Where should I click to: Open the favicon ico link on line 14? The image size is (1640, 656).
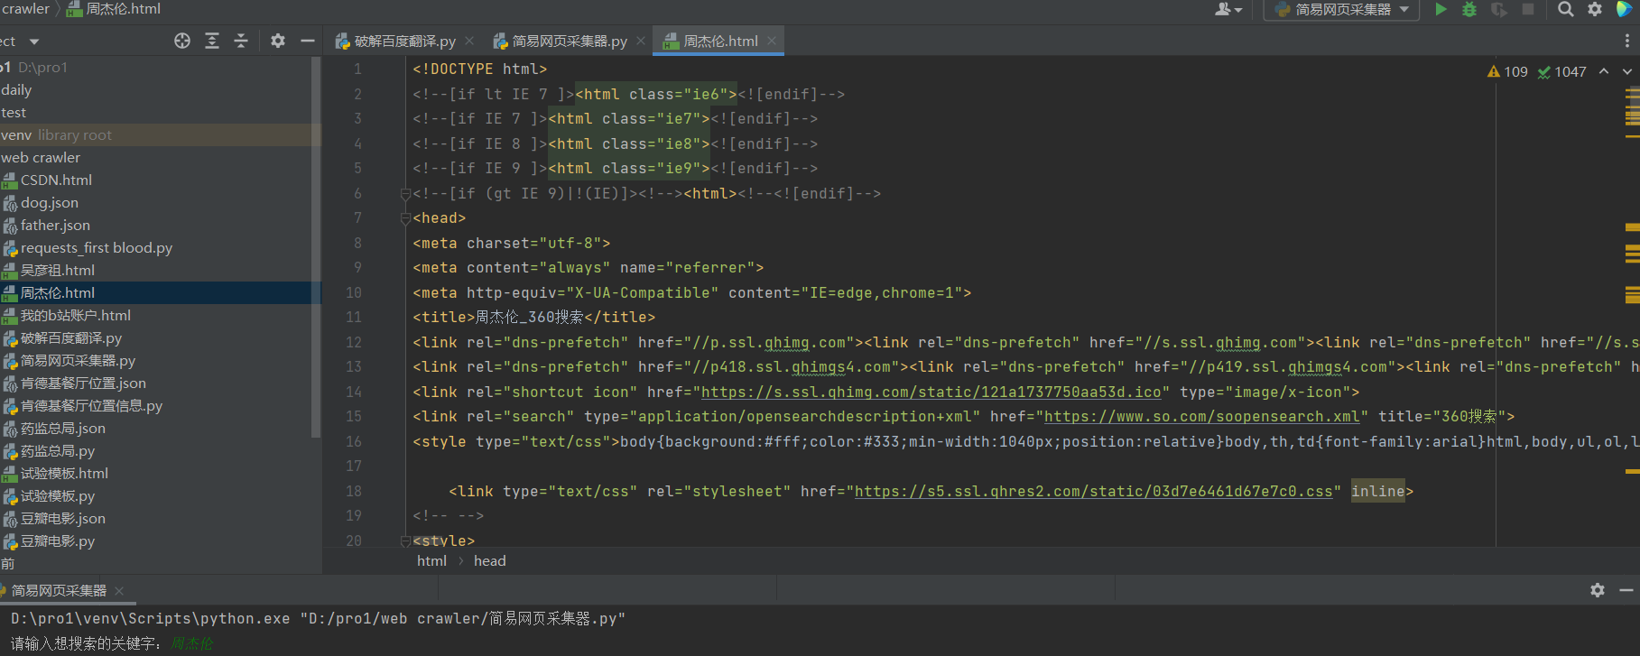click(x=931, y=392)
